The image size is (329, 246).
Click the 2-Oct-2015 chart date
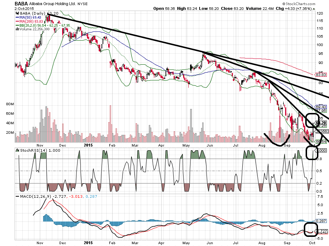24,9
